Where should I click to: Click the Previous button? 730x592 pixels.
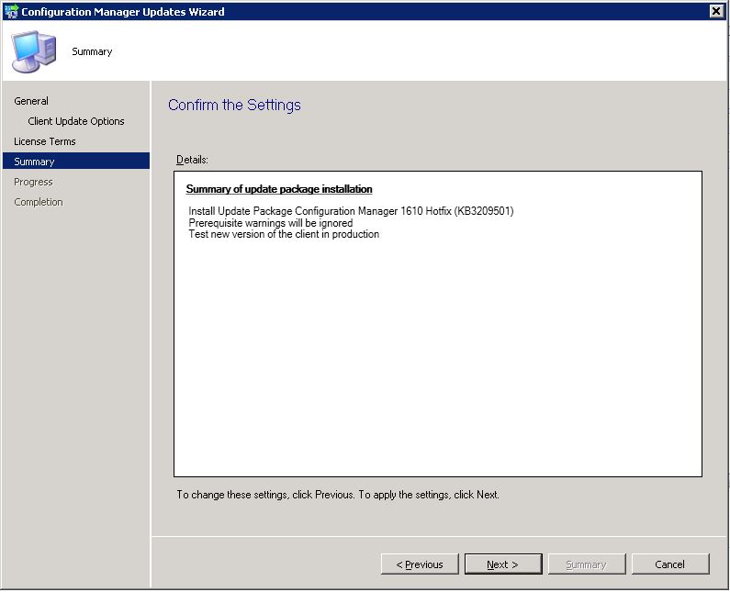[420, 564]
